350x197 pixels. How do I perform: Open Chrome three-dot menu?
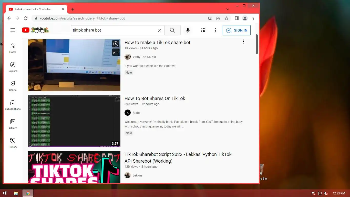point(253,18)
